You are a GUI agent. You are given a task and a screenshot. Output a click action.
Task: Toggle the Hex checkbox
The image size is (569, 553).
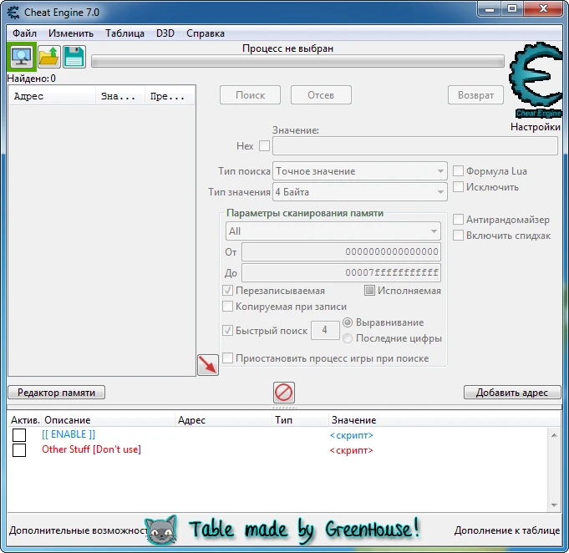pos(264,146)
